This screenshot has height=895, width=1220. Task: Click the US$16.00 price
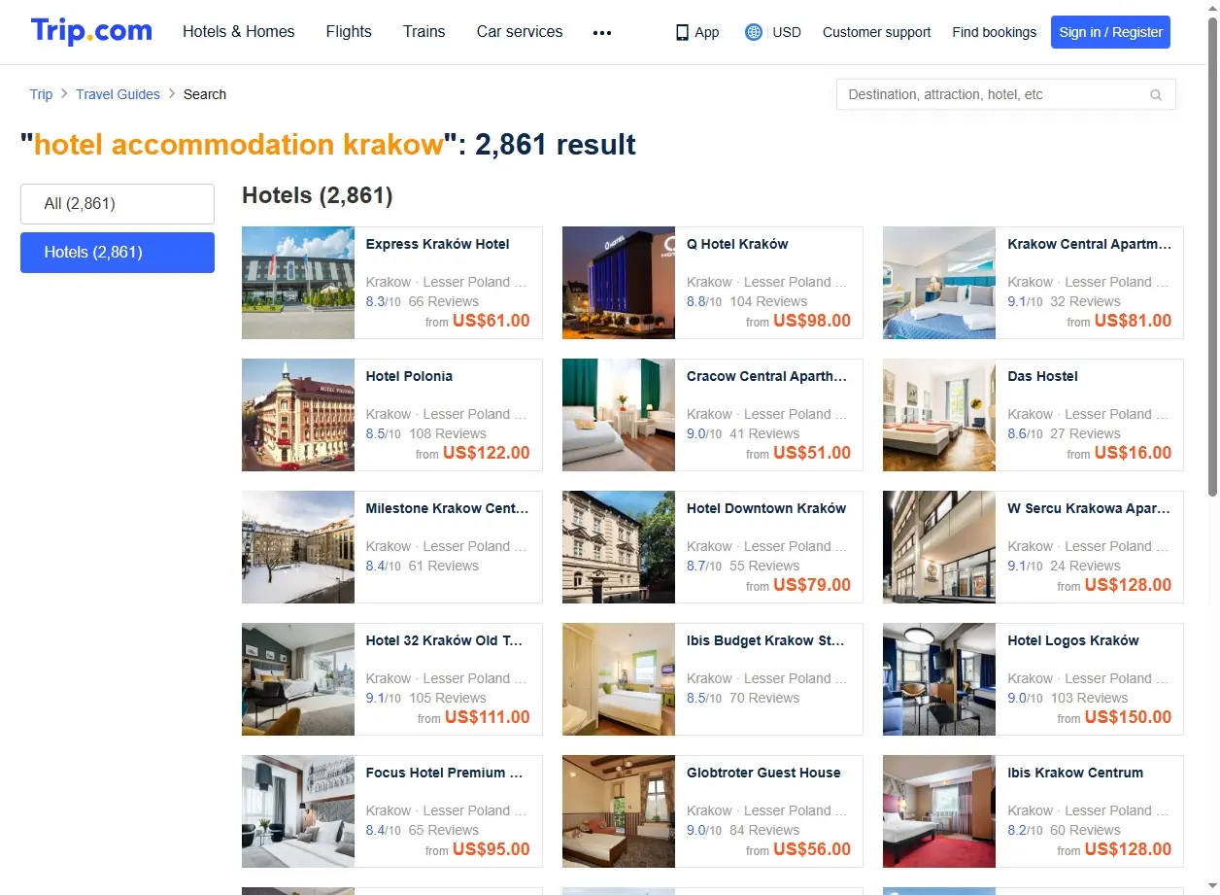pos(1133,453)
